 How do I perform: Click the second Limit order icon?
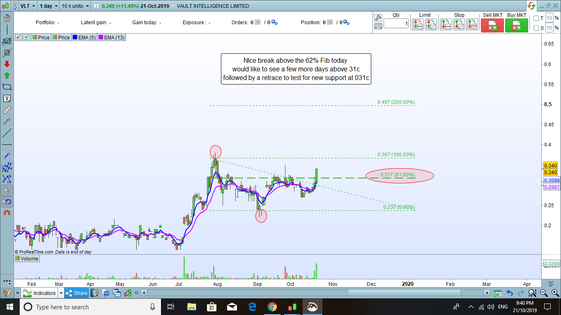(431, 24)
